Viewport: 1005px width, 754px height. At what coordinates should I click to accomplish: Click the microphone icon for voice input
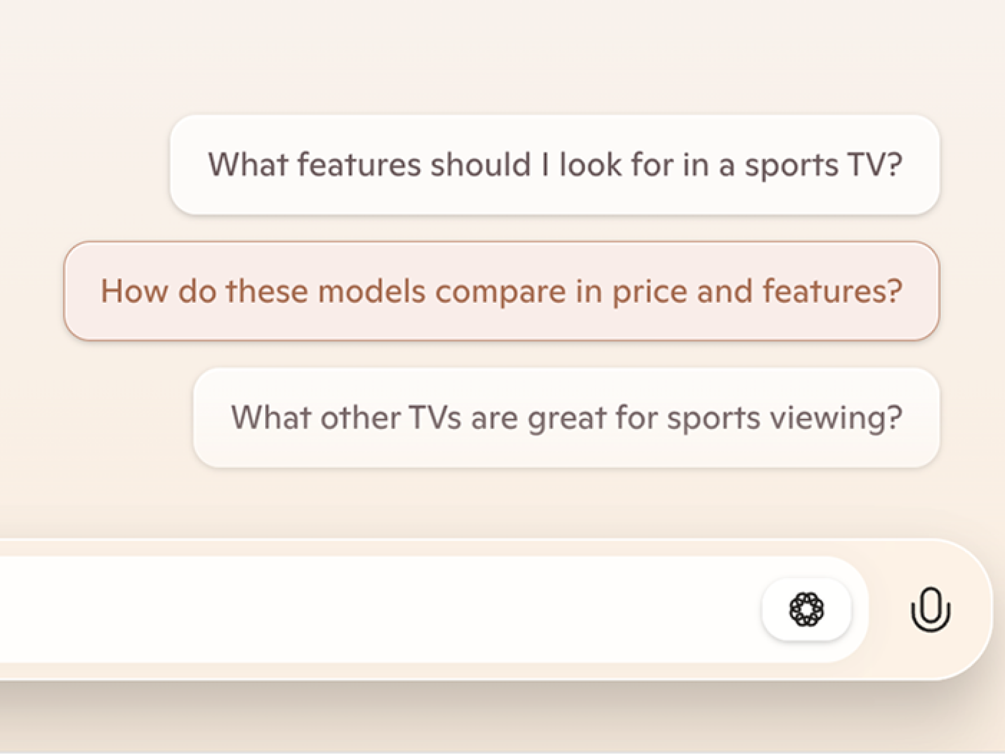930,609
